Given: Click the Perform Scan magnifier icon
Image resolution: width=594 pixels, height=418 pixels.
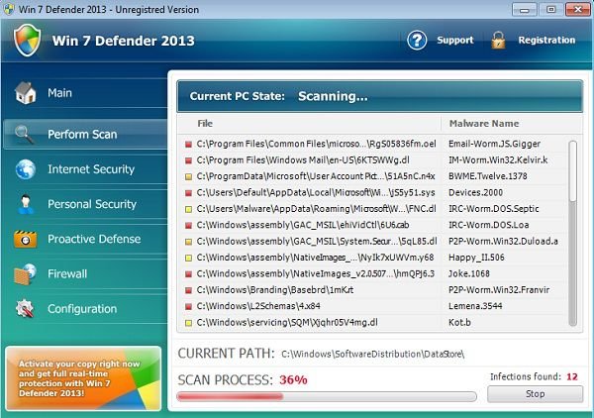Looking at the screenshot, I should tap(24, 135).
